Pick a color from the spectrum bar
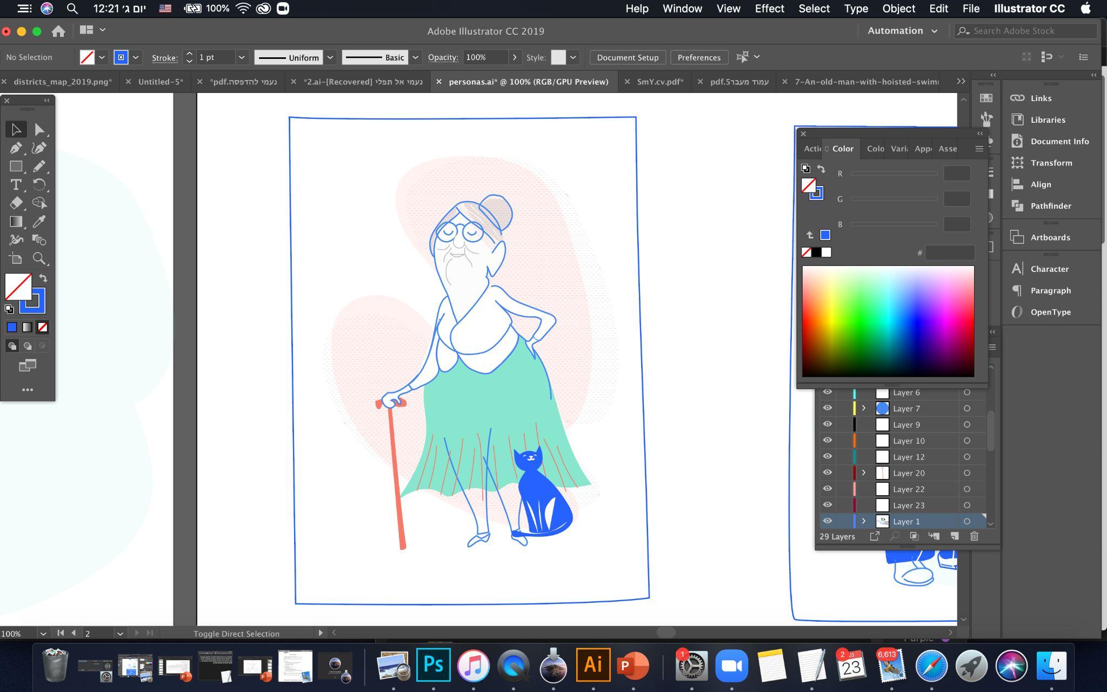Viewport: 1107px width, 692px height. (888, 321)
